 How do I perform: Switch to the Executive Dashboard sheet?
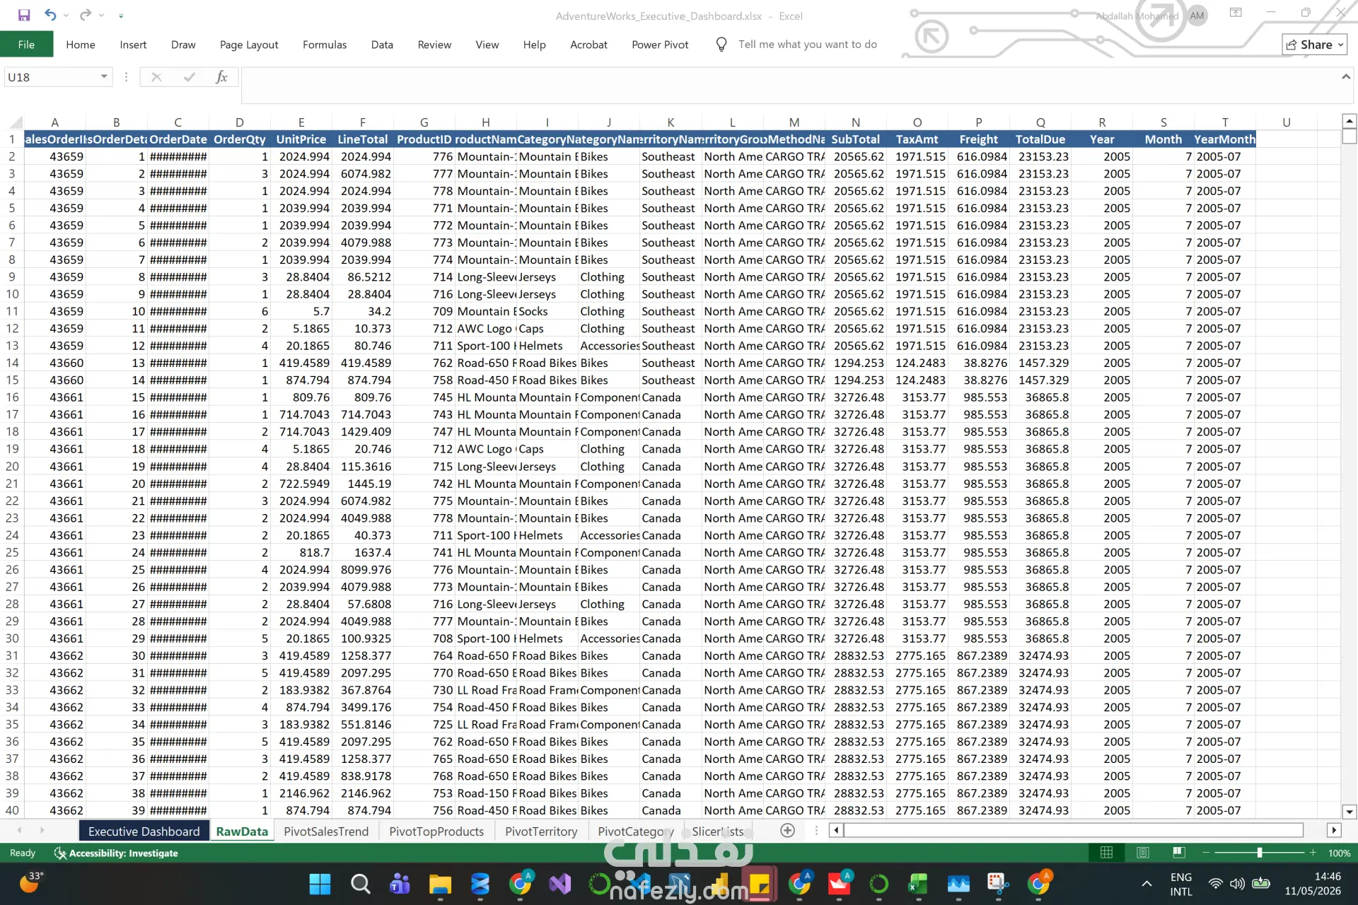[x=144, y=831]
